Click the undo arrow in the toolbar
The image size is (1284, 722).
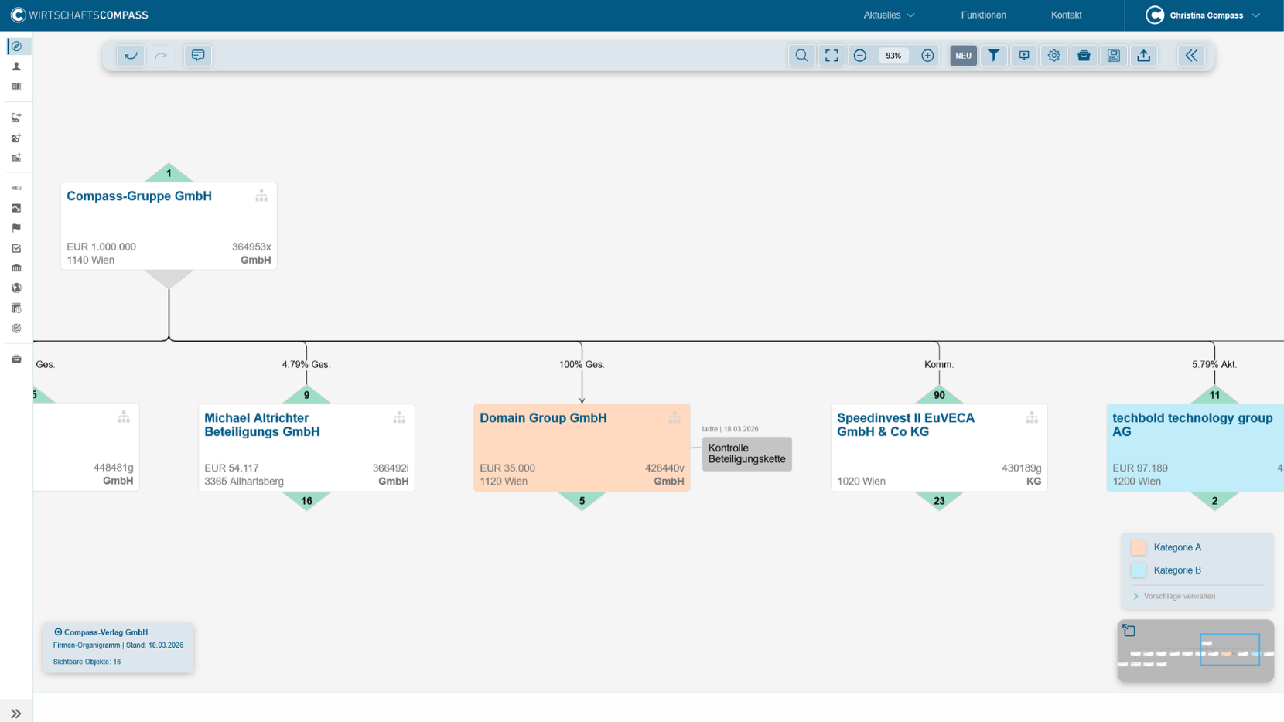pos(131,56)
